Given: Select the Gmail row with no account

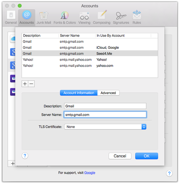Looking at the screenshot, I should [x=90, y=42].
